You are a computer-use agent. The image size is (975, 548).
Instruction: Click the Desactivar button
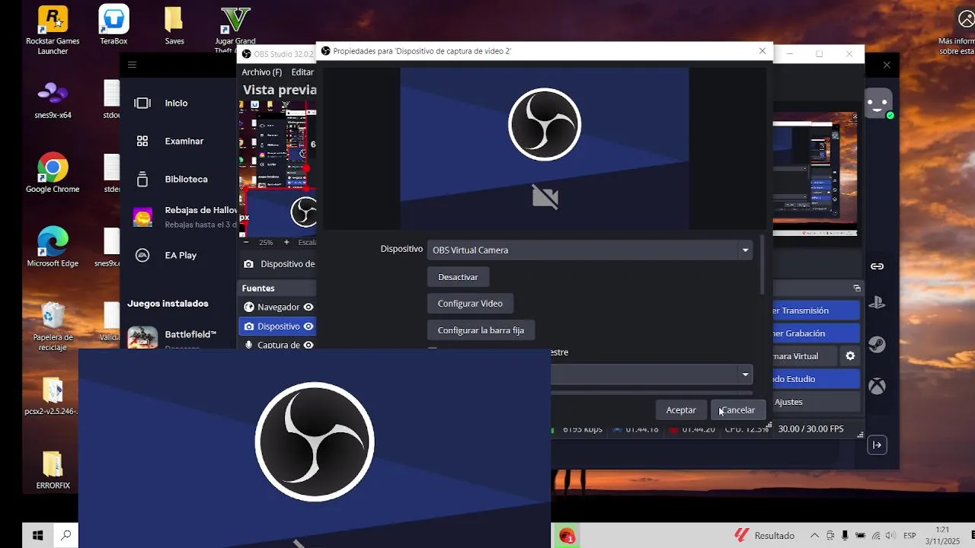[x=458, y=277]
